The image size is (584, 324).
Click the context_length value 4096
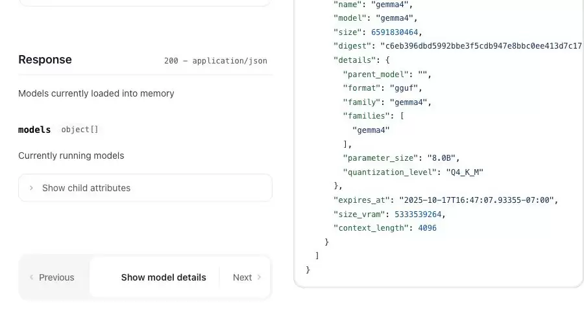pyautogui.click(x=427, y=228)
